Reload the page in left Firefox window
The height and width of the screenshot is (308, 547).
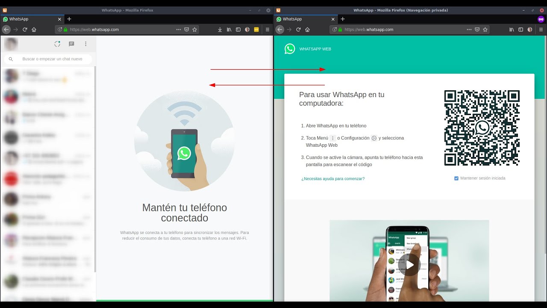point(25,30)
